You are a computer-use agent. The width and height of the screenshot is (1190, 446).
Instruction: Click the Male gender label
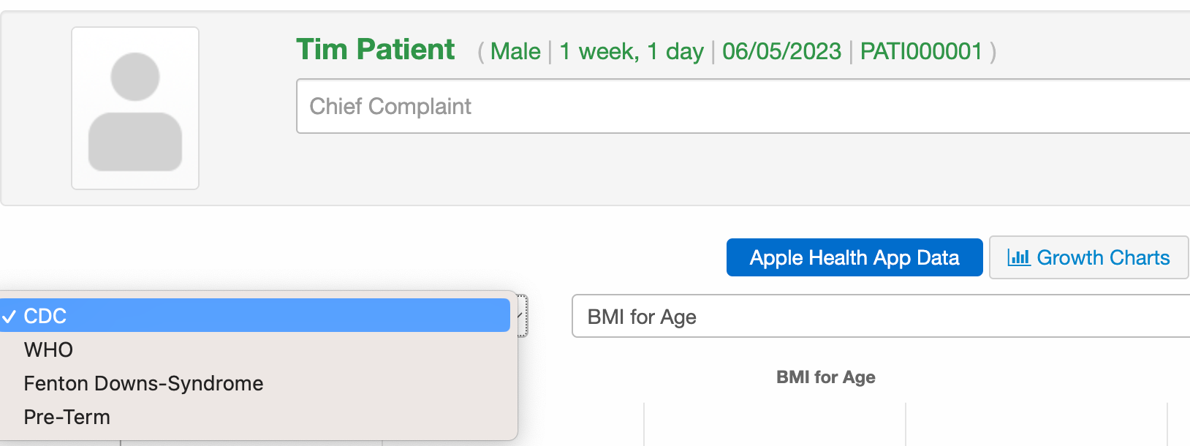[515, 51]
